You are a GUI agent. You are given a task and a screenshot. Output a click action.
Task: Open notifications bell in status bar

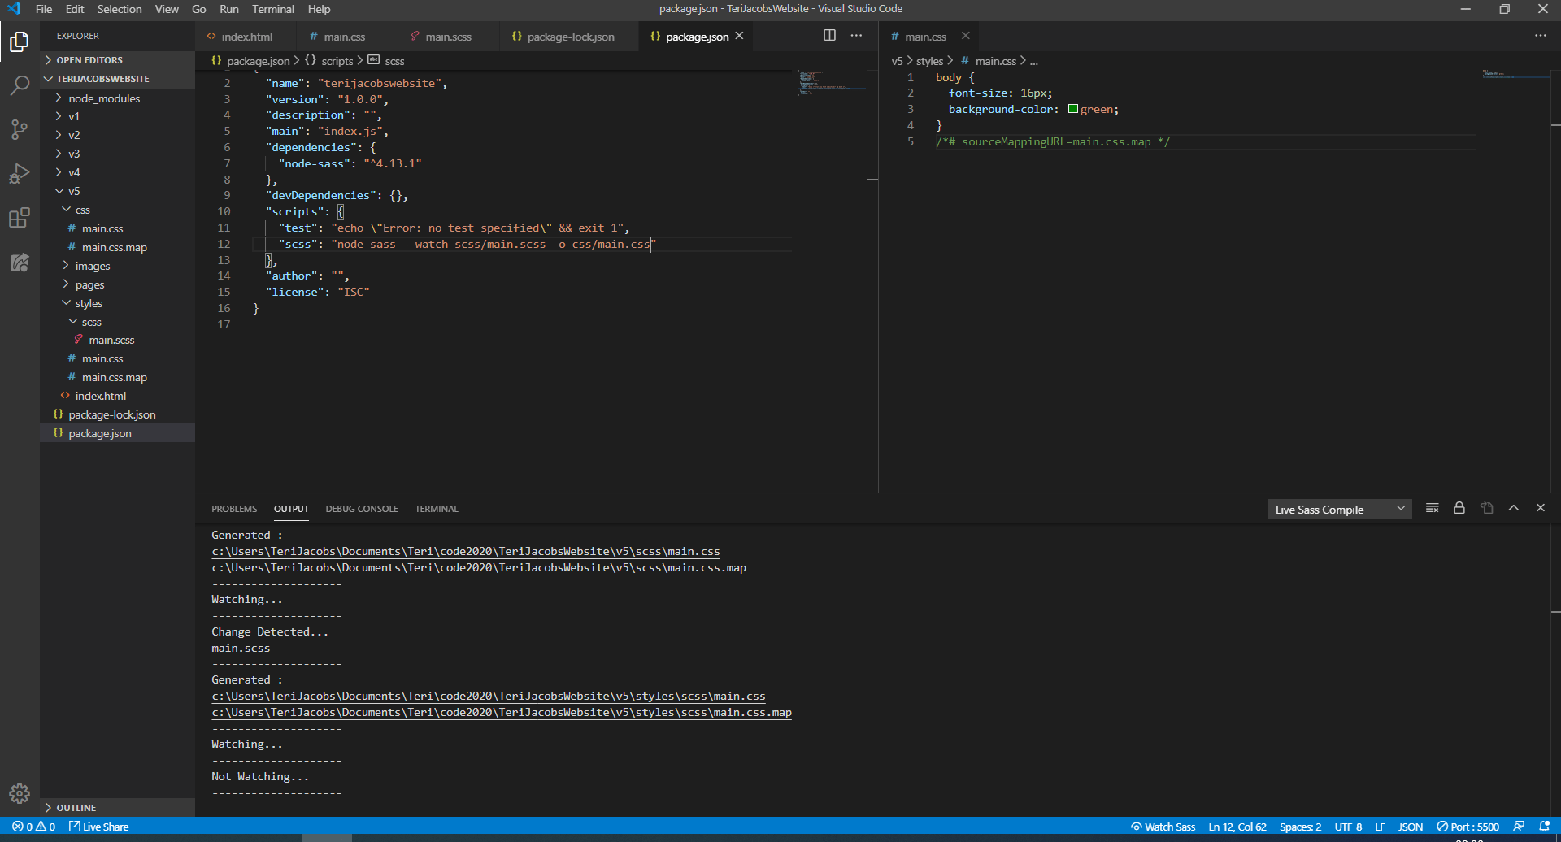(1543, 826)
